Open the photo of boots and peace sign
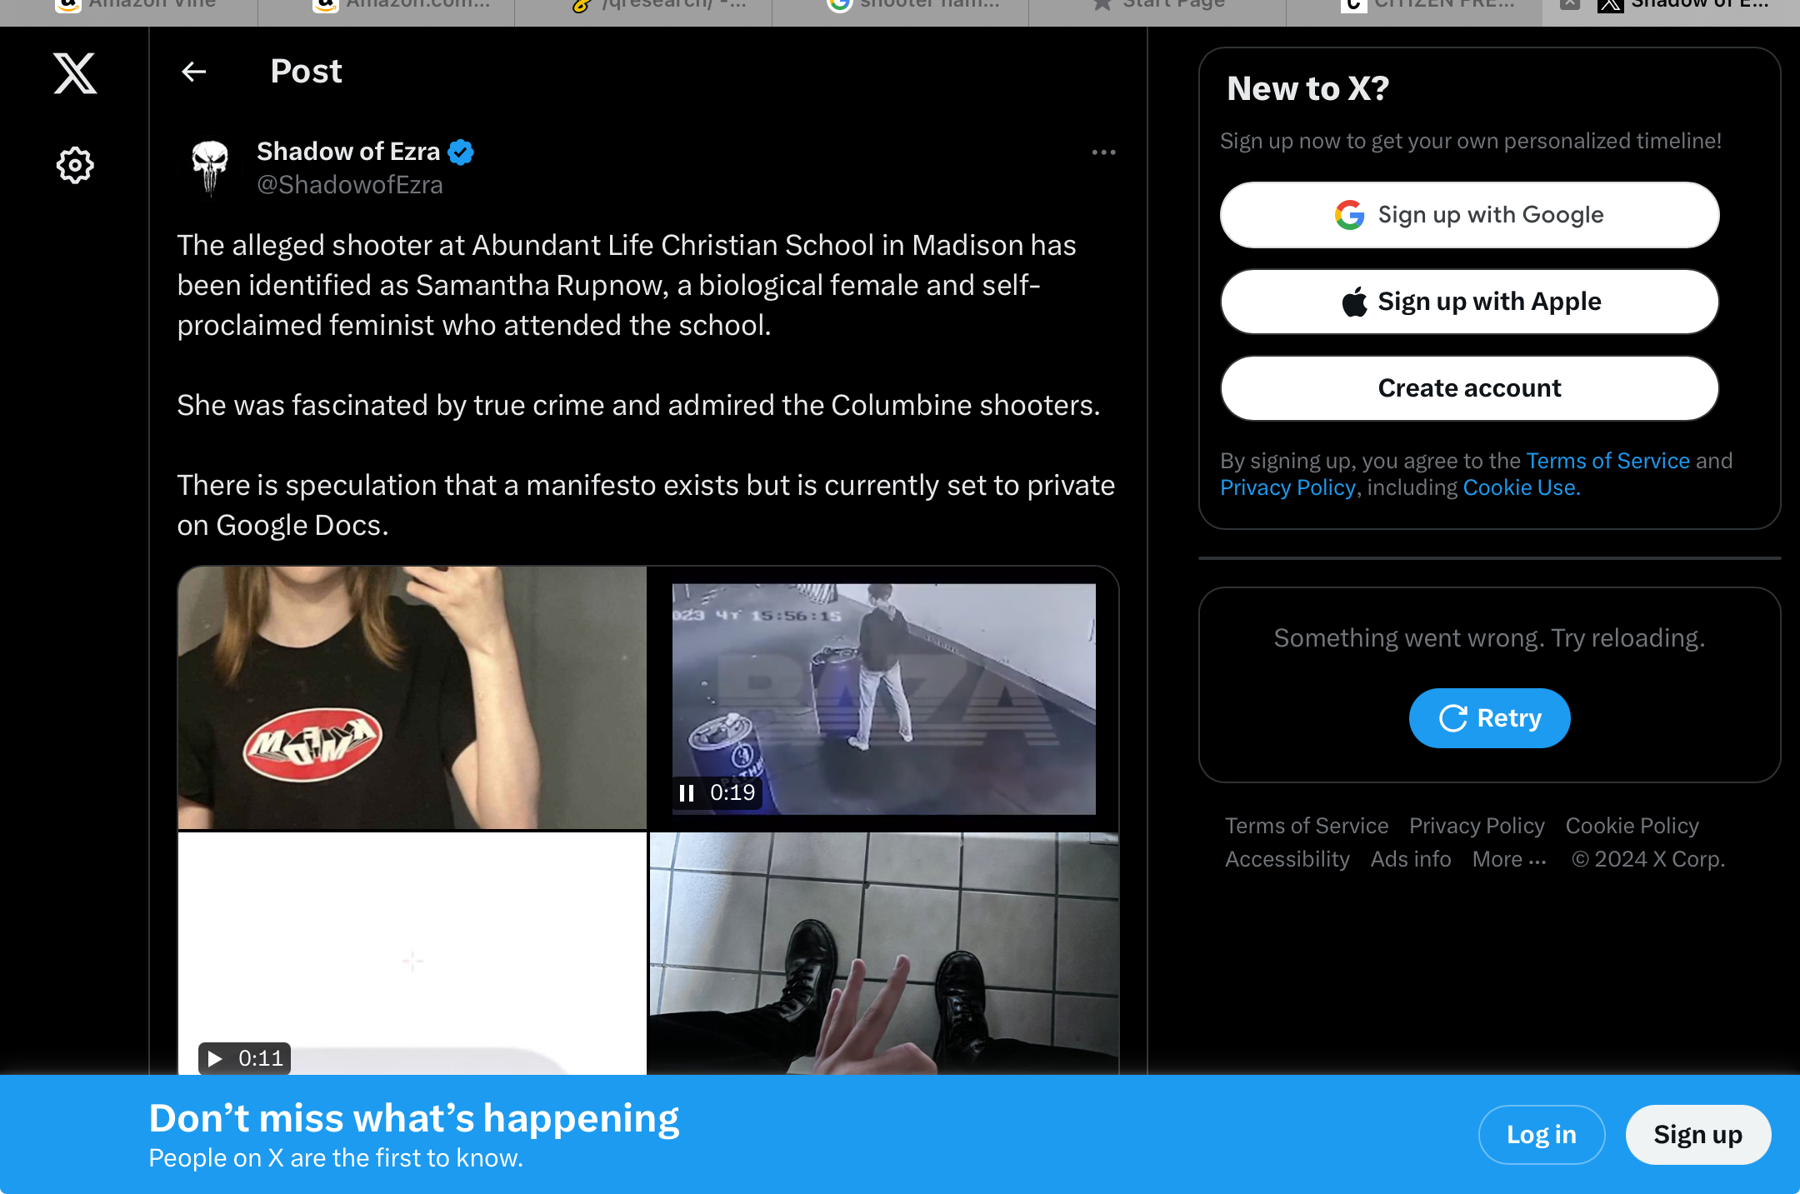The width and height of the screenshot is (1800, 1194). coord(884,953)
